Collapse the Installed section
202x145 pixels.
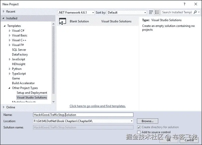point(3,18)
